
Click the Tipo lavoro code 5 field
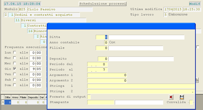(165, 15)
